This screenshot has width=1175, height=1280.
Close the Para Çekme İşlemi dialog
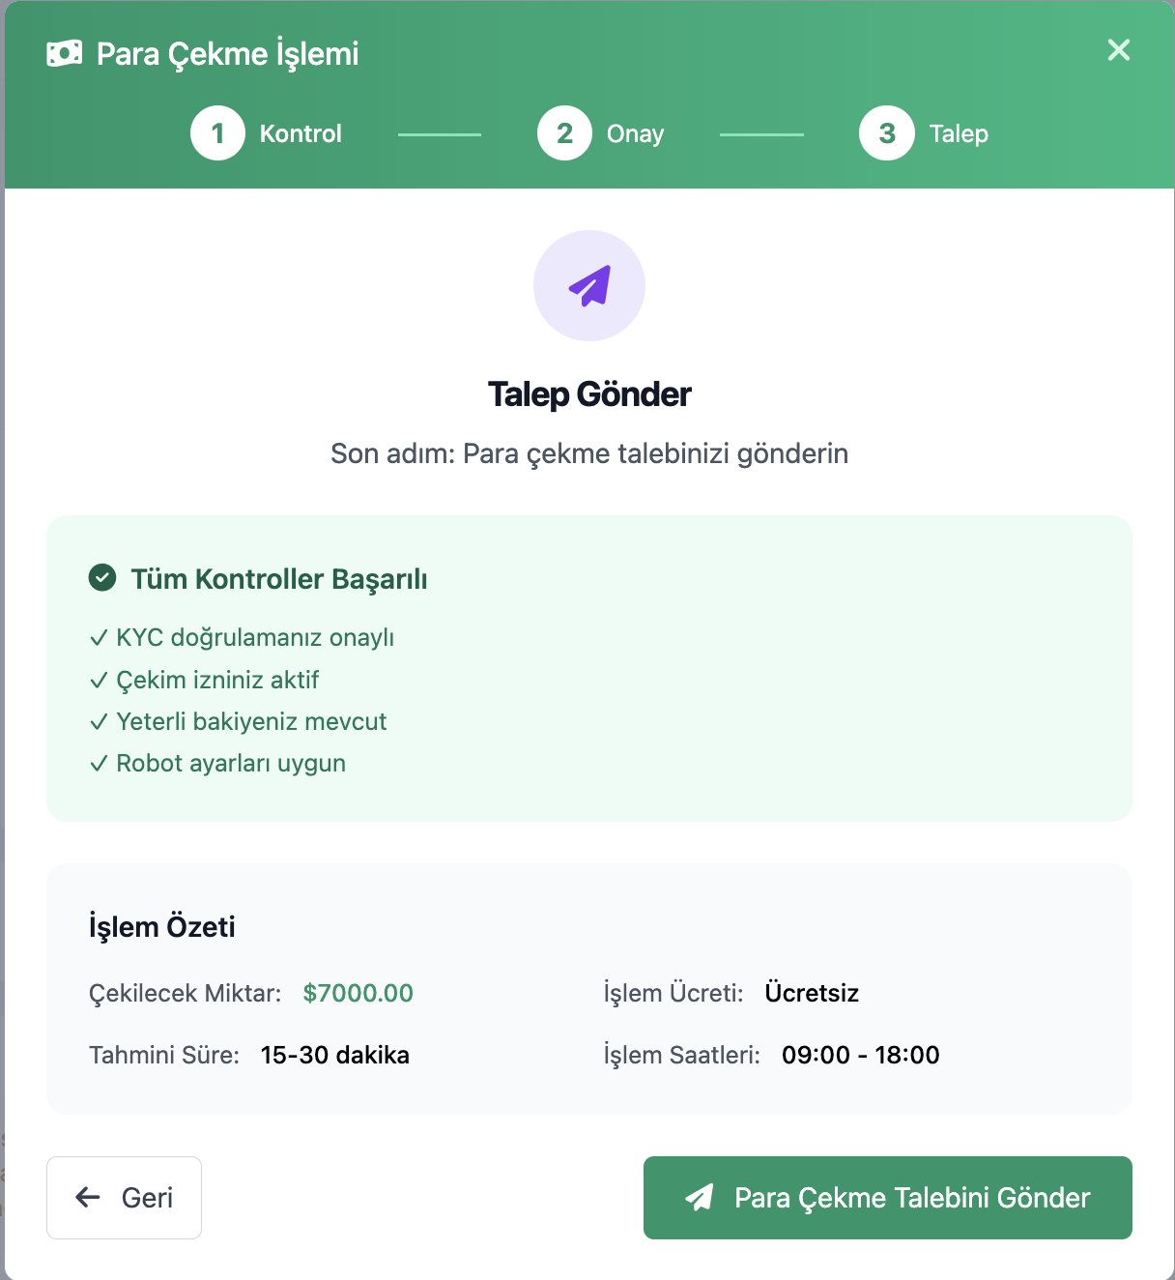click(1119, 50)
